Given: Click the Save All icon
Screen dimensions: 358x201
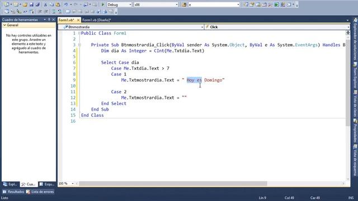Looking at the screenshot, I should pyautogui.click(x=37, y=4).
